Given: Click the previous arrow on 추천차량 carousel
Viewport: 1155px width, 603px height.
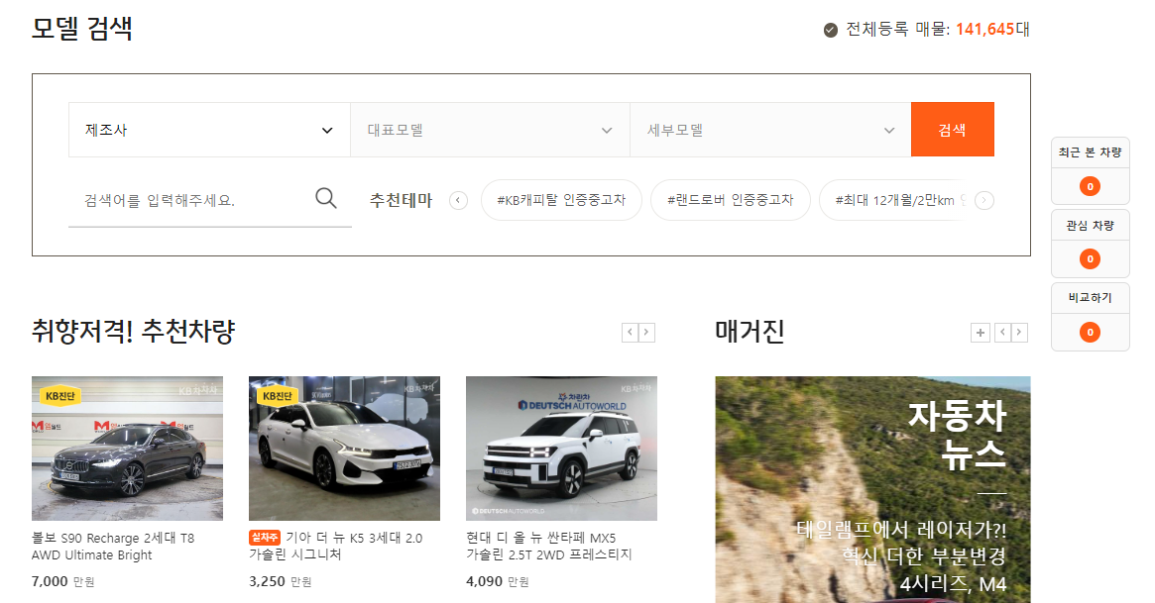Looking at the screenshot, I should point(630,333).
